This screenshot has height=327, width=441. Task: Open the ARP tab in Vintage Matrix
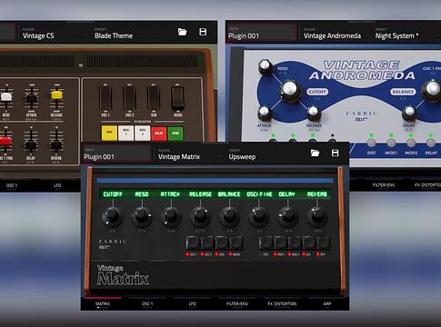coord(327,303)
